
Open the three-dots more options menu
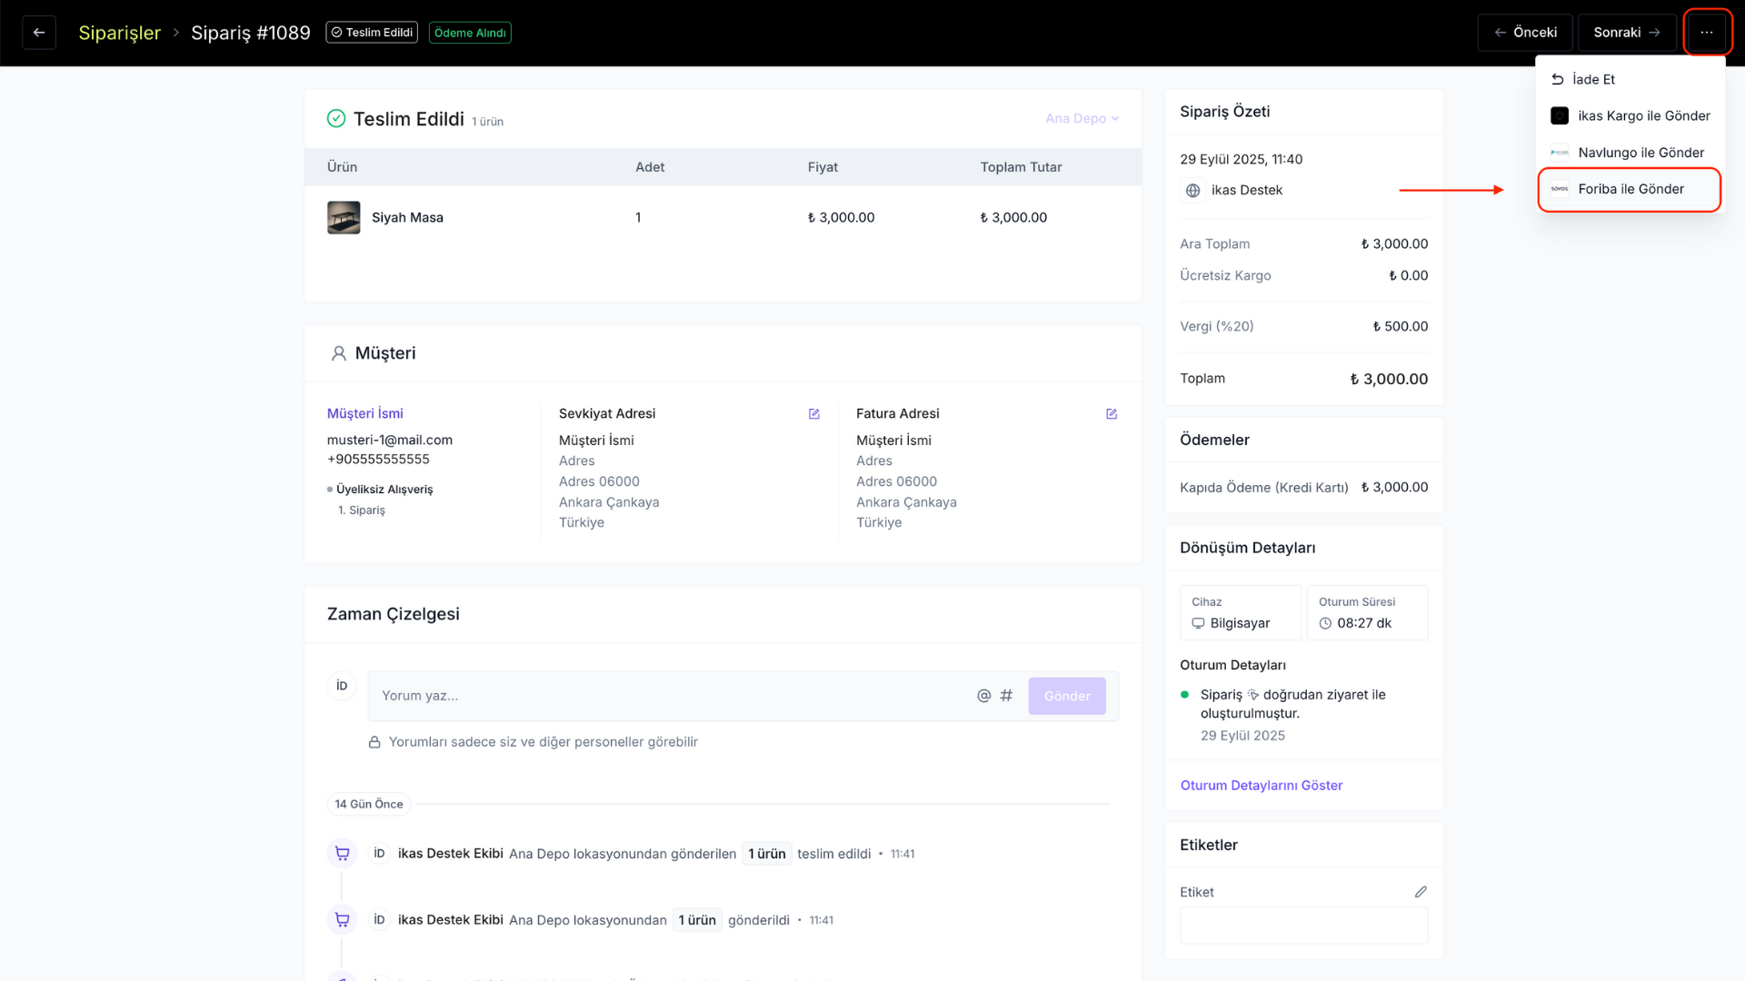1707,33
